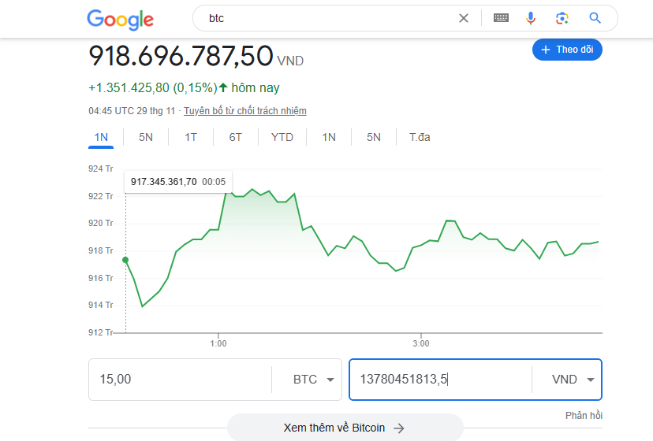Click the VND amount input field
653x441 pixels.
(x=440, y=380)
